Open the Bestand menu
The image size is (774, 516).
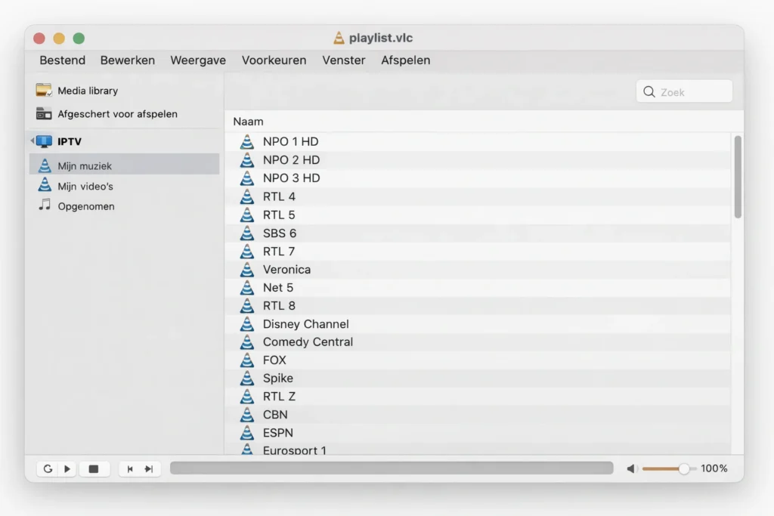click(x=62, y=60)
